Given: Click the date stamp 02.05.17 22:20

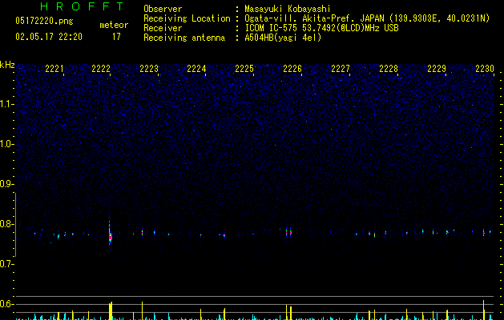Looking at the screenshot, I should pyautogui.click(x=49, y=37).
